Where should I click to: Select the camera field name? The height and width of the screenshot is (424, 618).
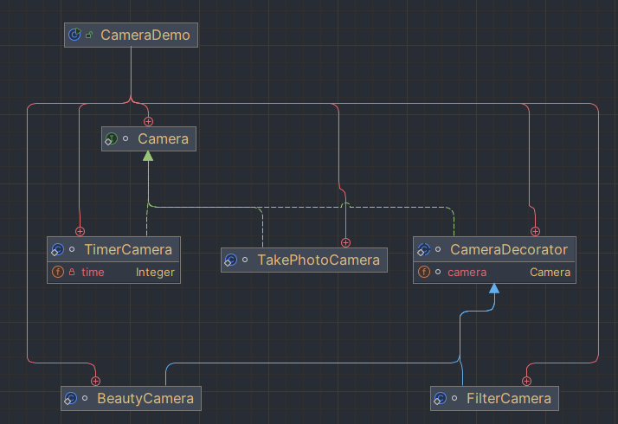click(x=467, y=273)
